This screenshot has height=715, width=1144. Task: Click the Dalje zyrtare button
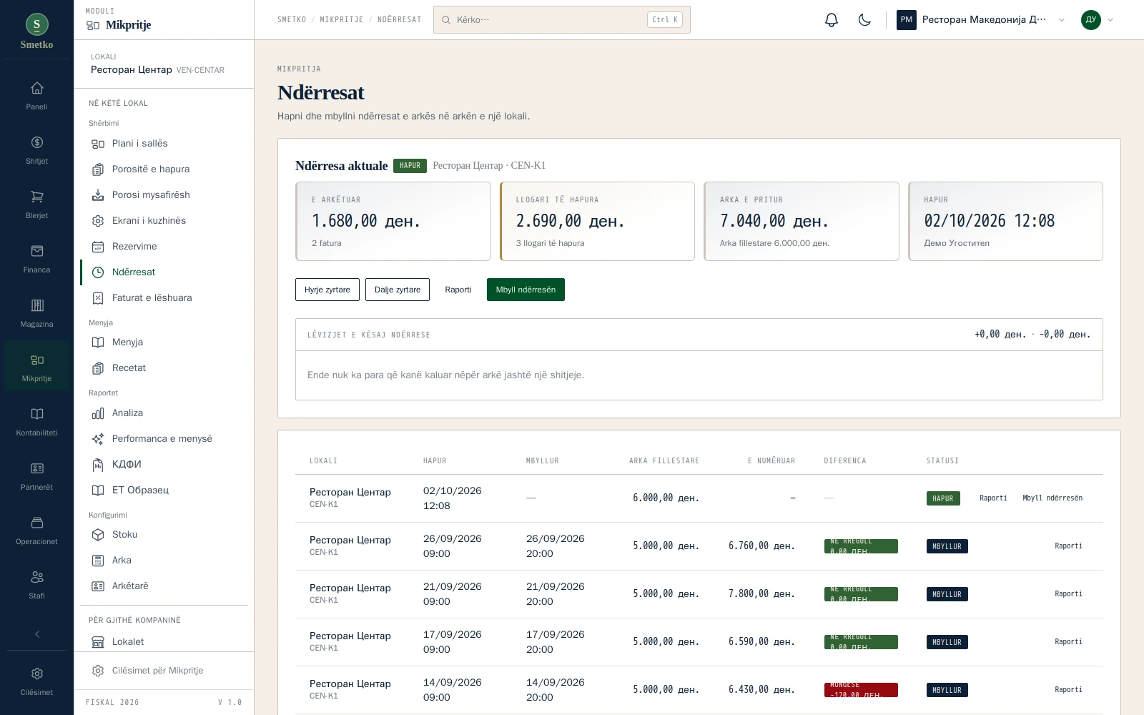tap(398, 290)
